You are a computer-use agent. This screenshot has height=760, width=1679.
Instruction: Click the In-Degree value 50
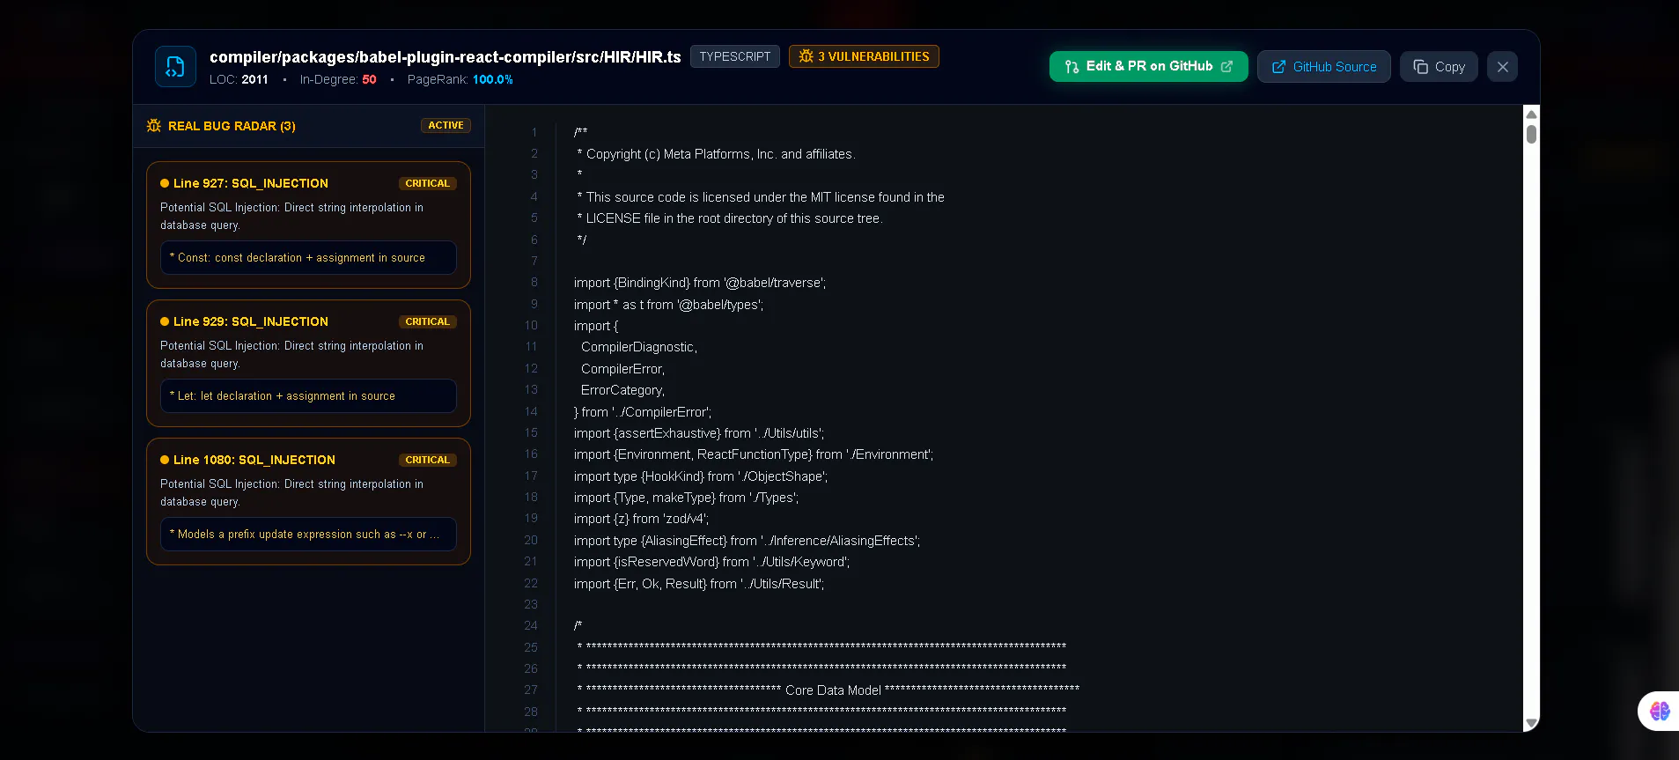click(369, 79)
